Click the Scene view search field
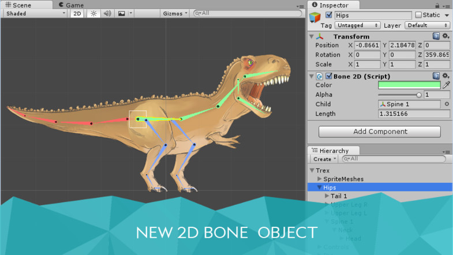The width and height of the screenshot is (453, 255). [x=248, y=13]
